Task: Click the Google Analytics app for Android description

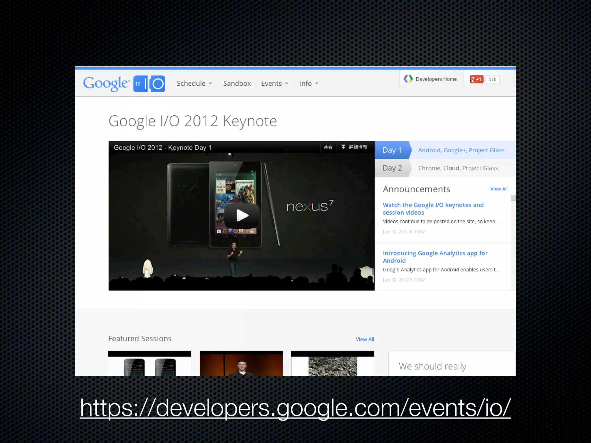Action: coord(442,270)
